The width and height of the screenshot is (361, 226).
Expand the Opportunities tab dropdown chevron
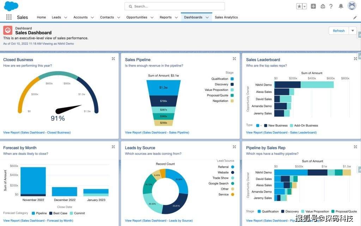pyautogui.click(x=152, y=18)
